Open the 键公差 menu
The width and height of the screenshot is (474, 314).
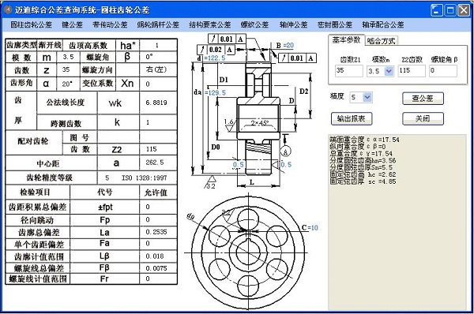(x=72, y=24)
